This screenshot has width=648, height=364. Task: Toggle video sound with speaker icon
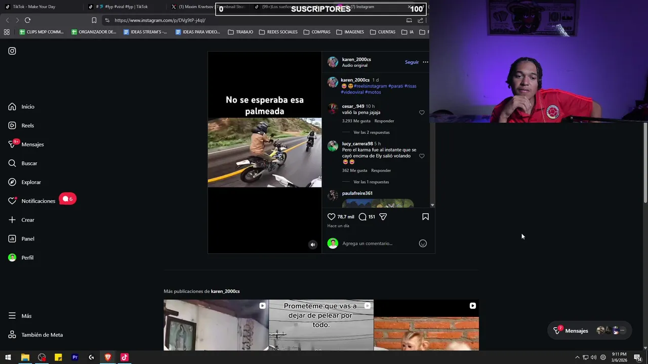(313, 245)
